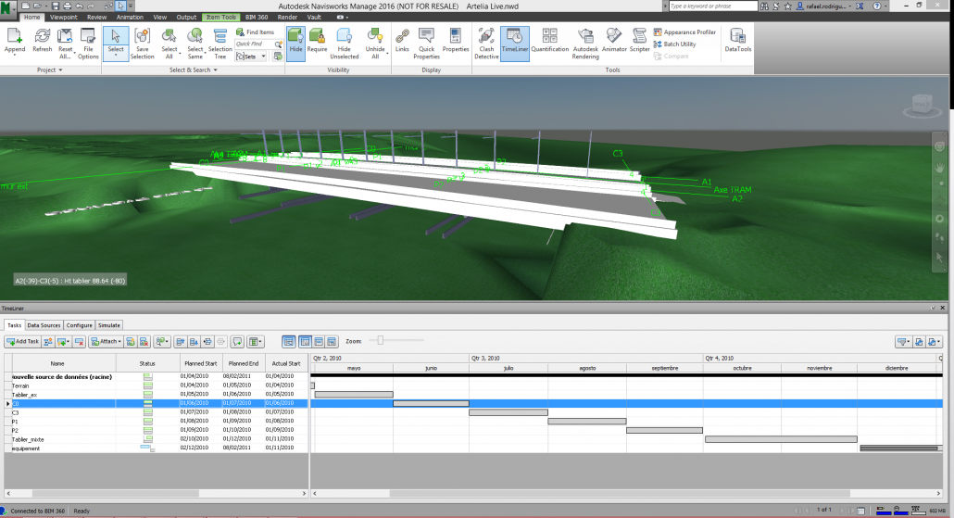Toggle the Links display button
The width and height of the screenshot is (954, 518).
pos(402,41)
